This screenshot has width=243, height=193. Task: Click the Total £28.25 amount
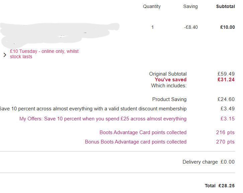pyautogui.click(x=226, y=186)
